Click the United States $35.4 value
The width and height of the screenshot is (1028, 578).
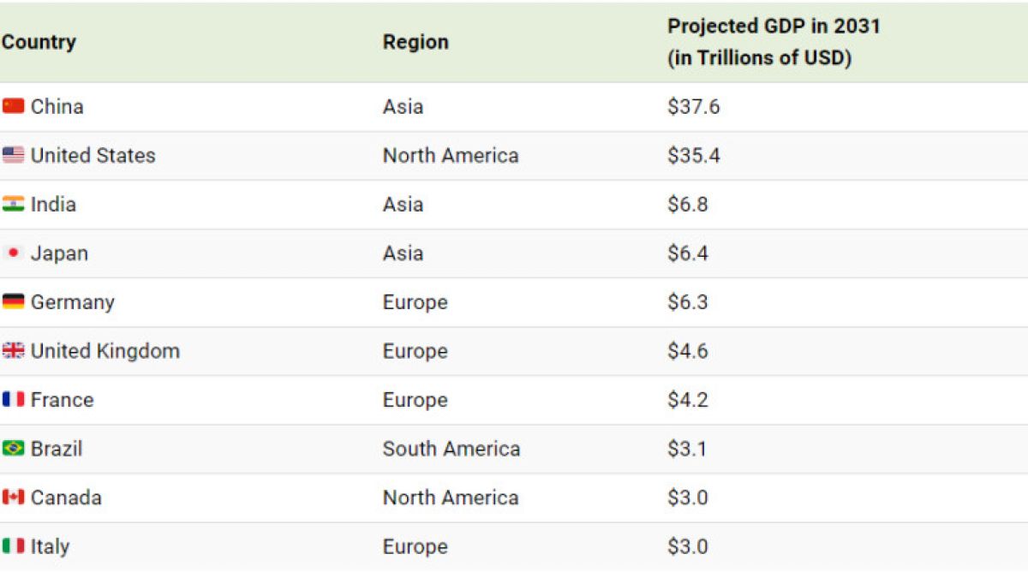(x=694, y=155)
